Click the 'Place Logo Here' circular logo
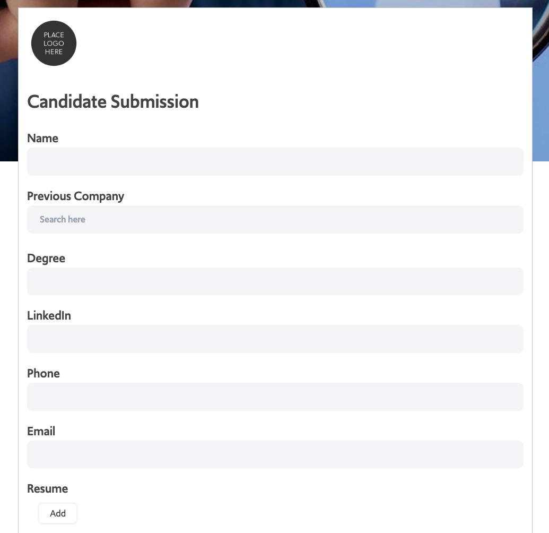Screen dimensions: 549x533 point(54,43)
